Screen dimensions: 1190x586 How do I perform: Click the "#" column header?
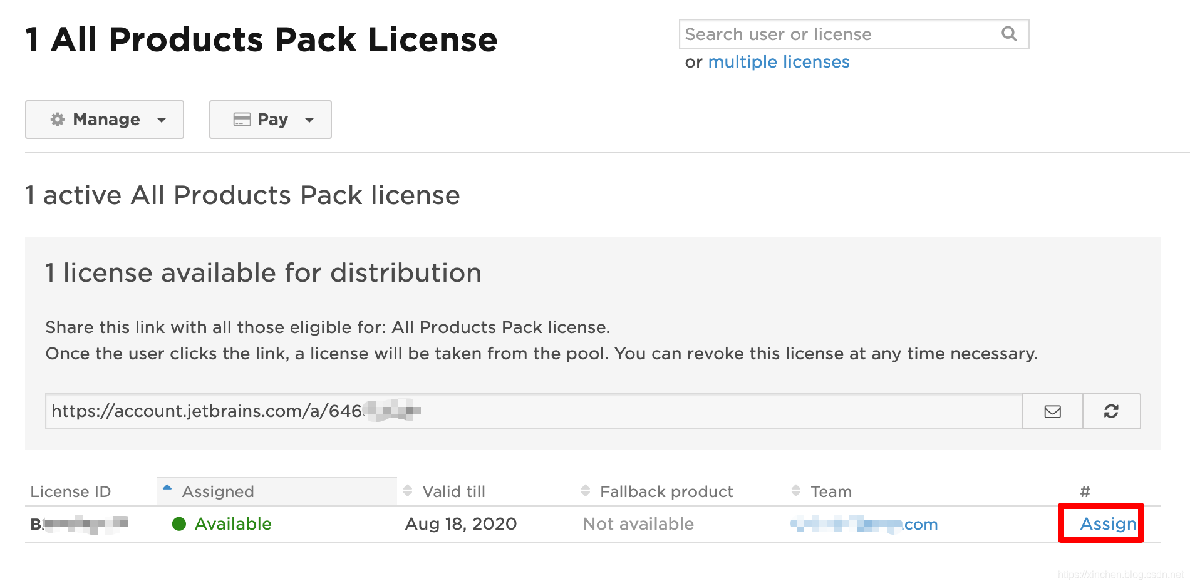tap(1084, 491)
